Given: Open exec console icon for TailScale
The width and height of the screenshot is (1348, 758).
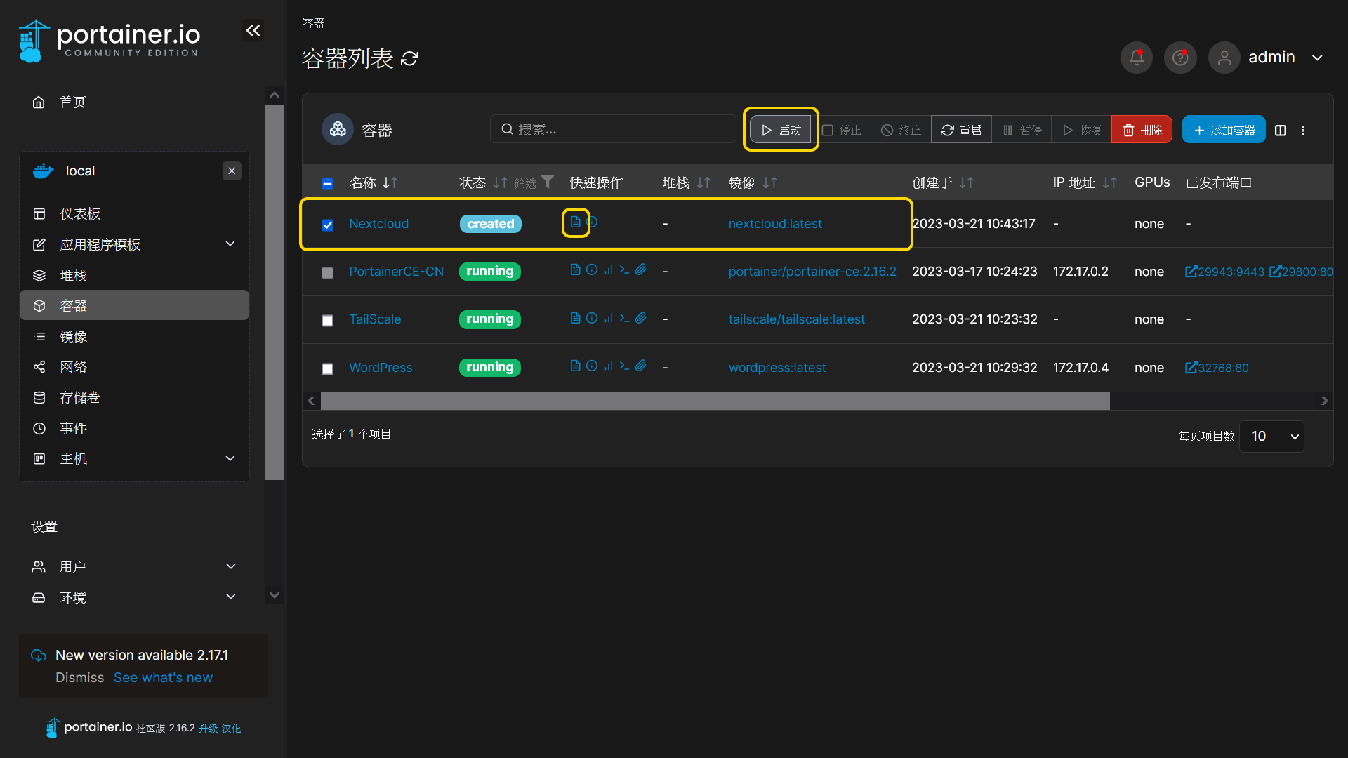Looking at the screenshot, I should (624, 318).
